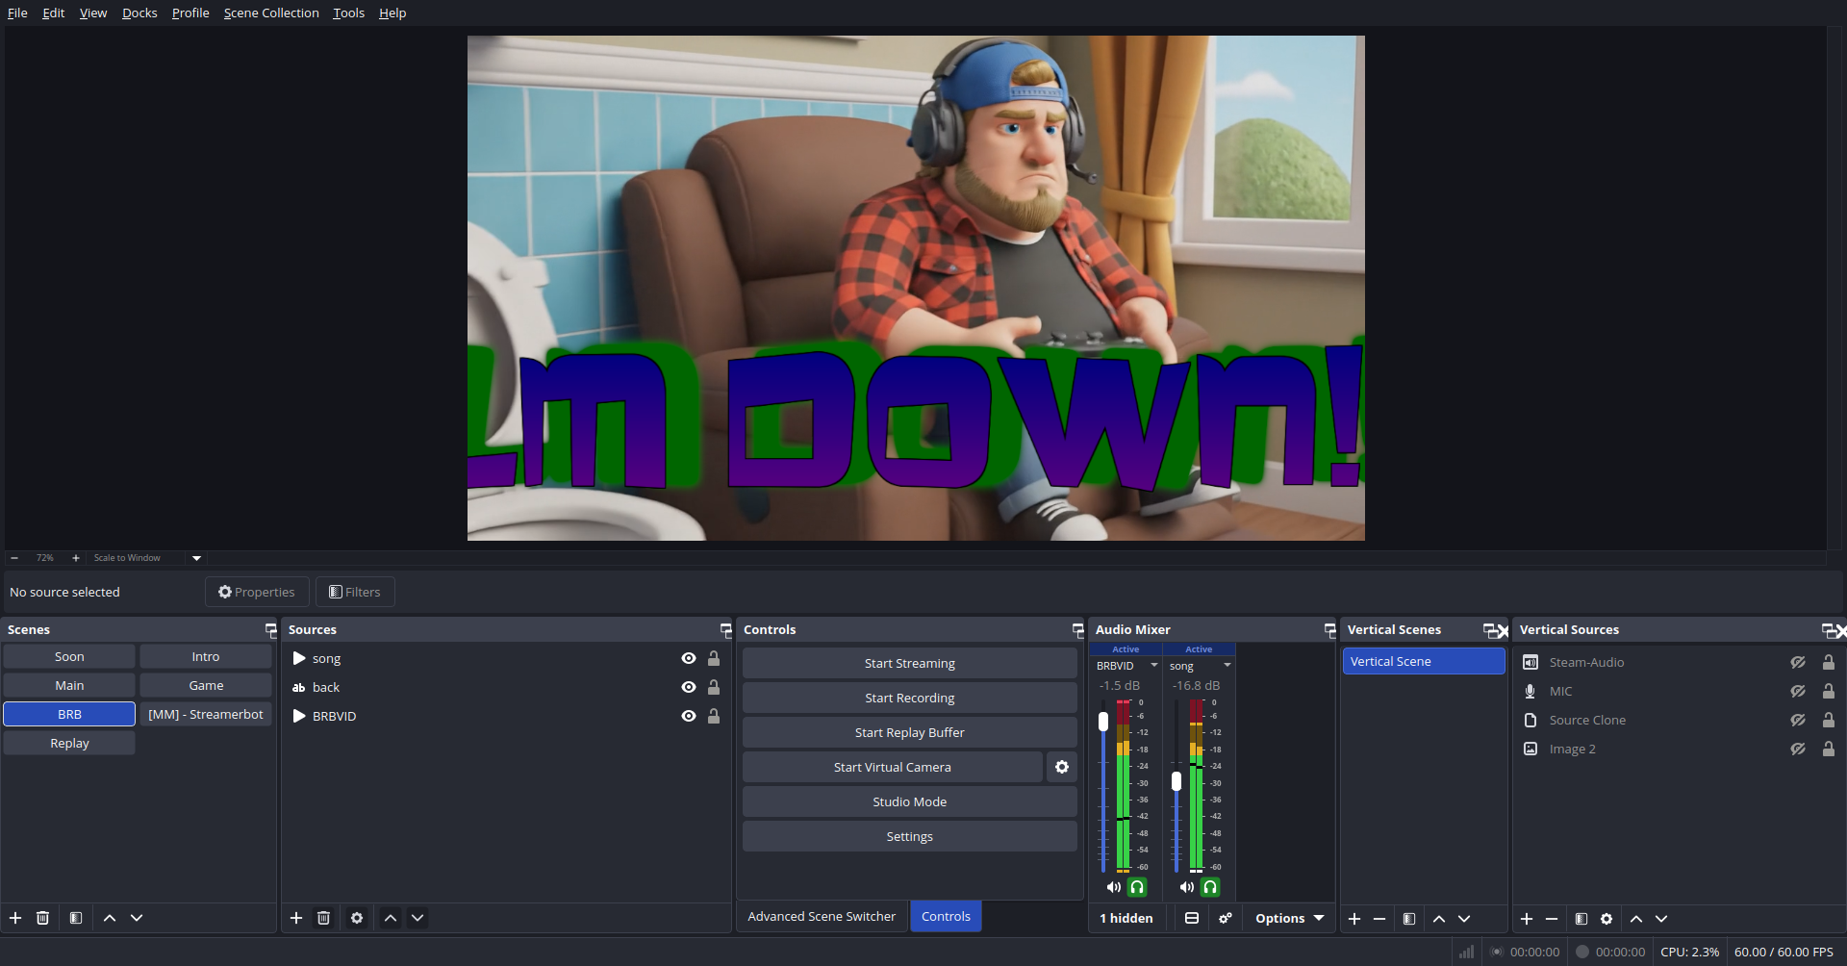Move vertical scene down
Image resolution: width=1847 pixels, height=966 pixels.
(1464, 919)
